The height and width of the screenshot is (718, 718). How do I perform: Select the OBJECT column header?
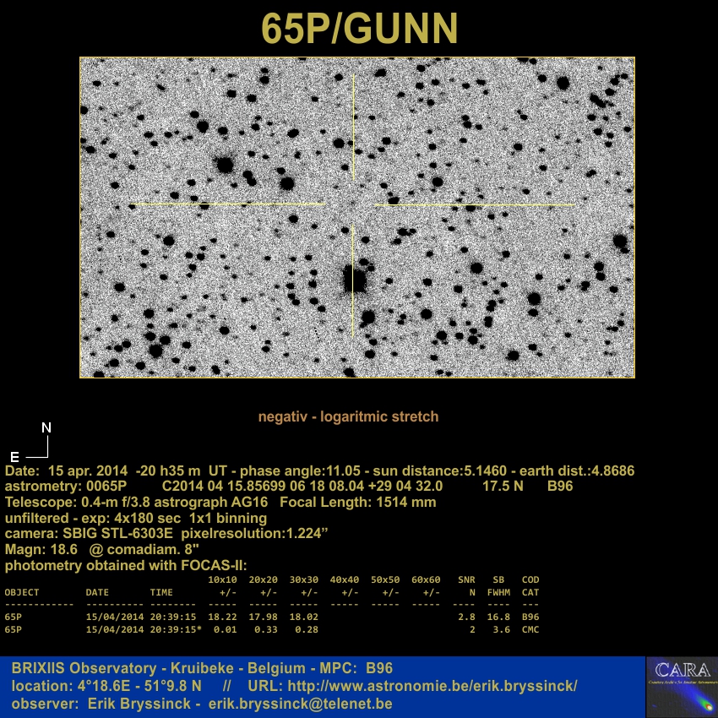[x=22, y=592]
